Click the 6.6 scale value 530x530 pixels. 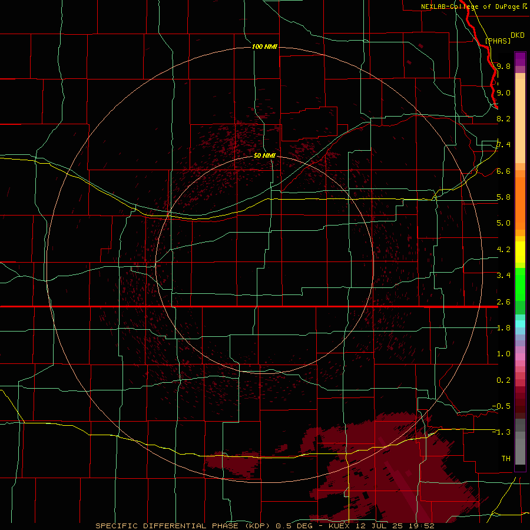click(x=503, y=171)
